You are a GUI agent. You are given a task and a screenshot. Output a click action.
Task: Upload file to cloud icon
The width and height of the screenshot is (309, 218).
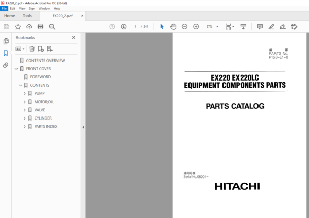[29, 27]
